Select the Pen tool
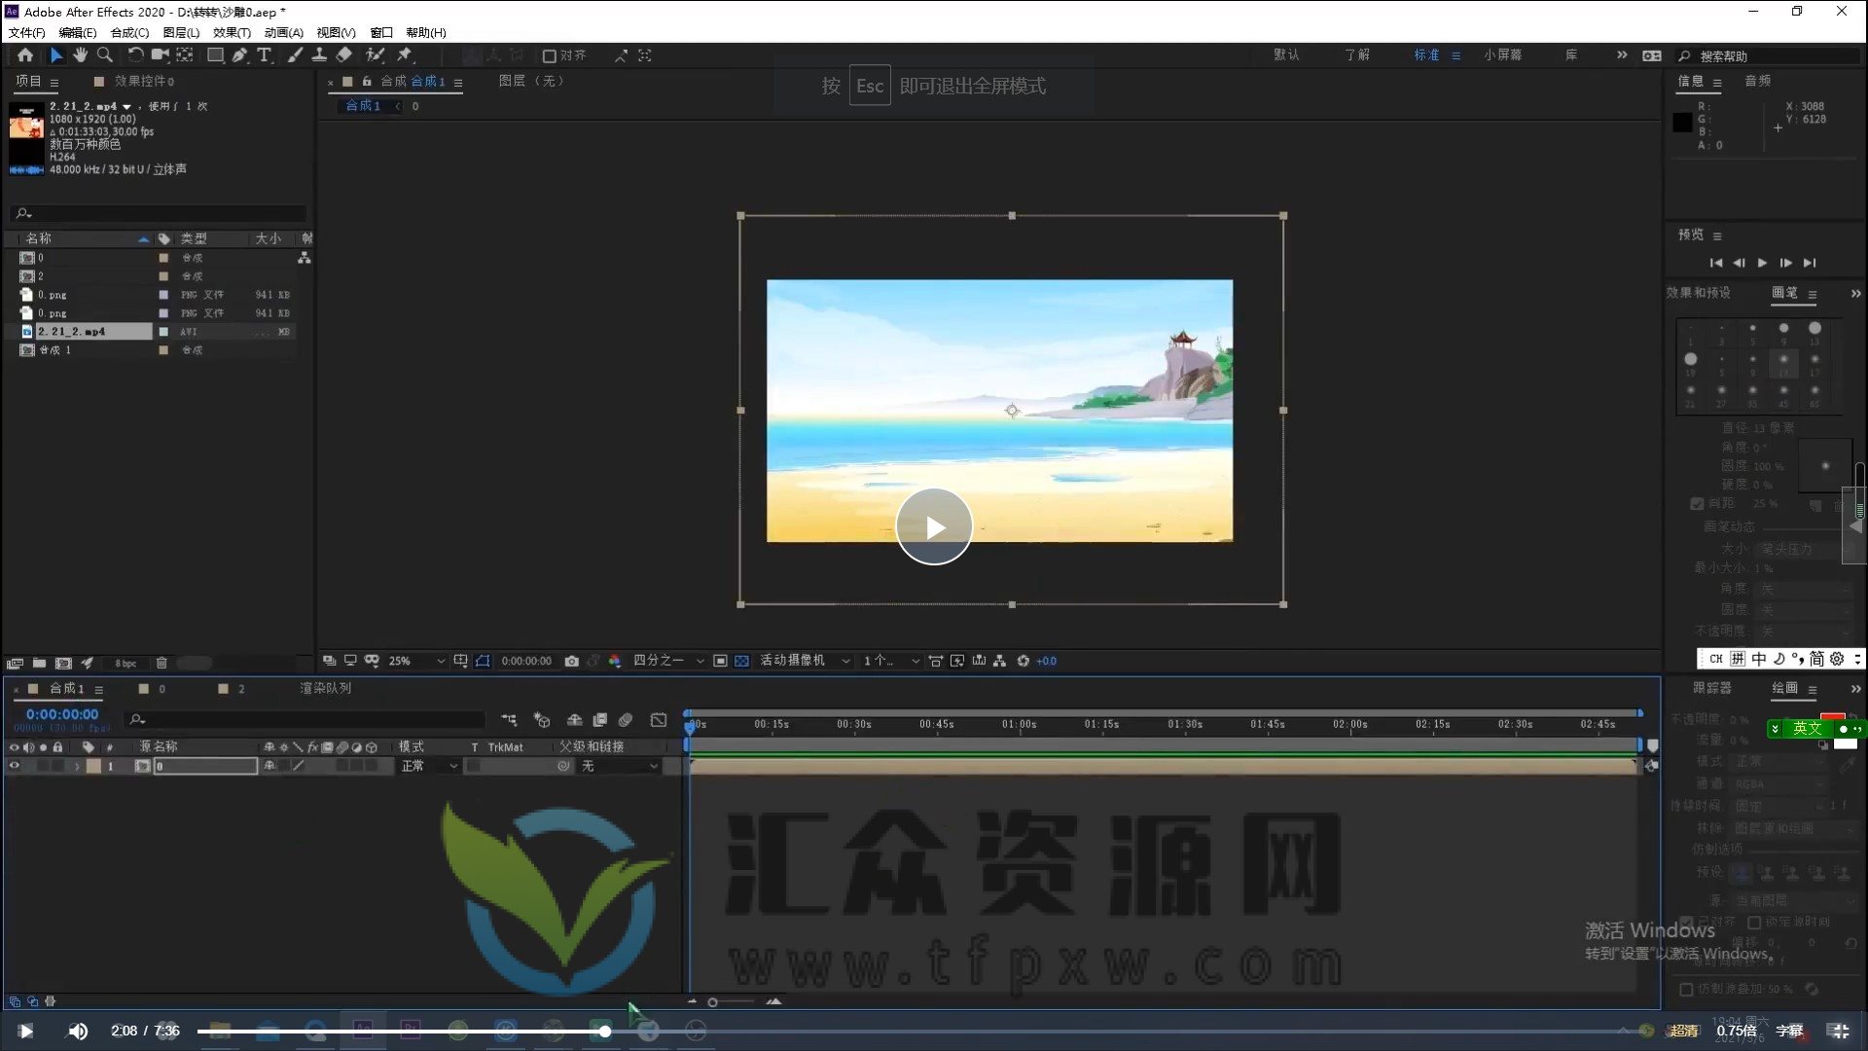 coord(240,55)
